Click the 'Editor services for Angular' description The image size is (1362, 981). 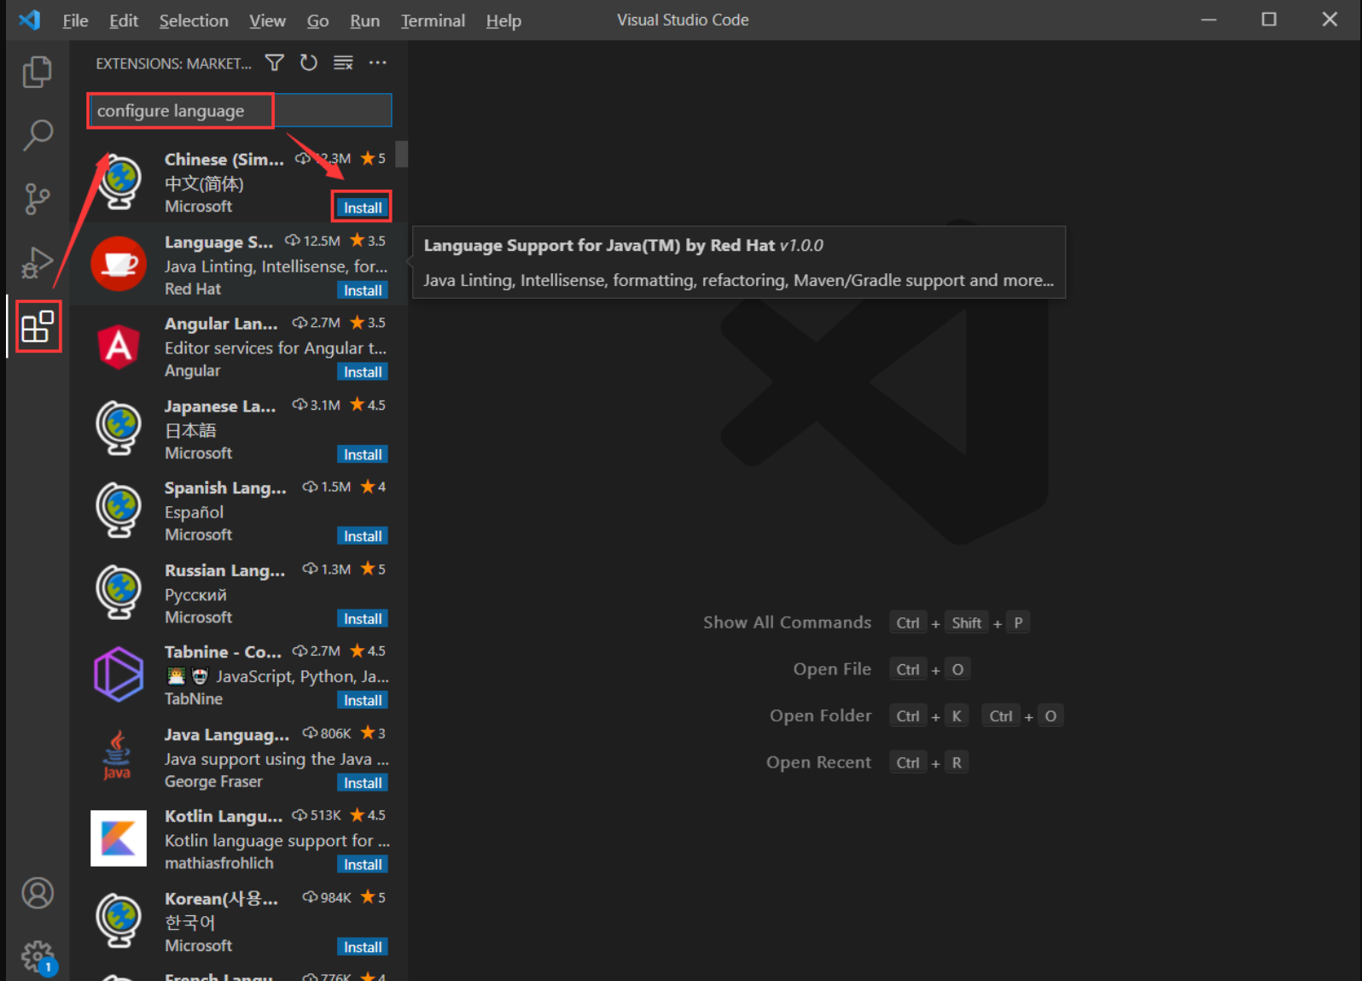[x=276, y=348]
